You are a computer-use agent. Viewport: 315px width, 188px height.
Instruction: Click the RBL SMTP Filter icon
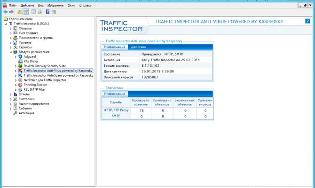click(x=20, y=90)
